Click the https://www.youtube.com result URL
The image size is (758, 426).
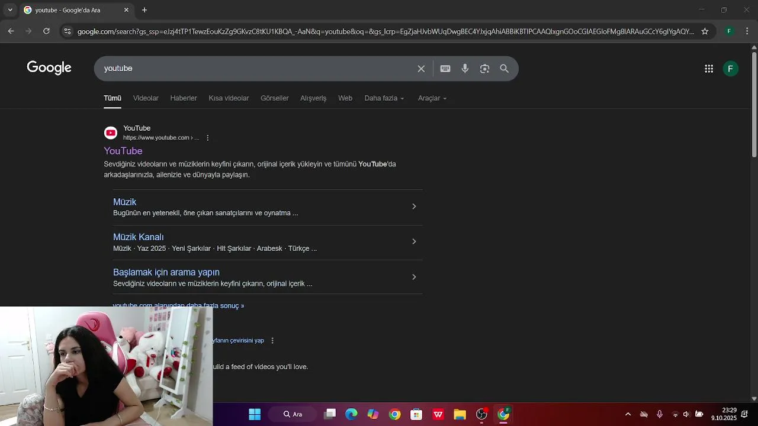click(x=161, y=138)
